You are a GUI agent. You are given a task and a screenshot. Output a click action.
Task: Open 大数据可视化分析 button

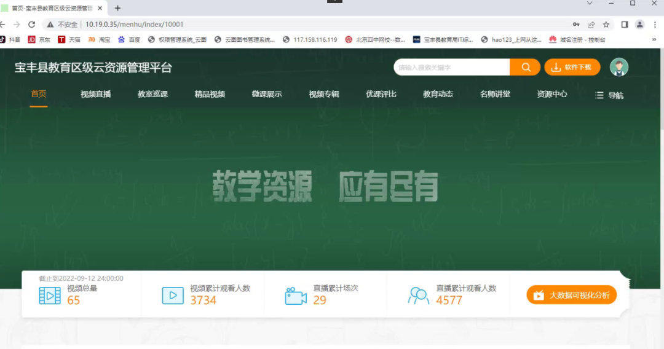click(571, 296)
